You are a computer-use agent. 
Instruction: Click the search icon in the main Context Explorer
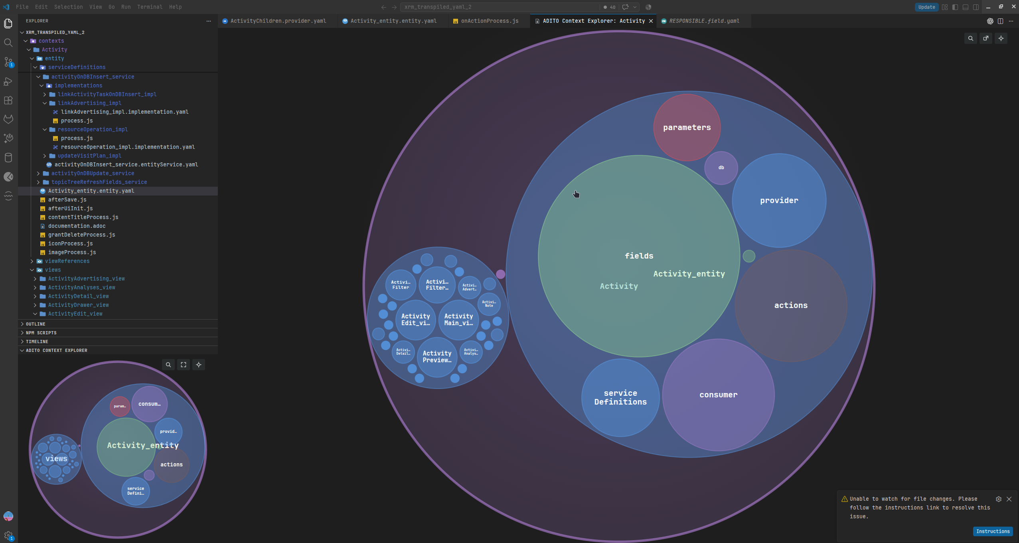click(x=971, y=38)
